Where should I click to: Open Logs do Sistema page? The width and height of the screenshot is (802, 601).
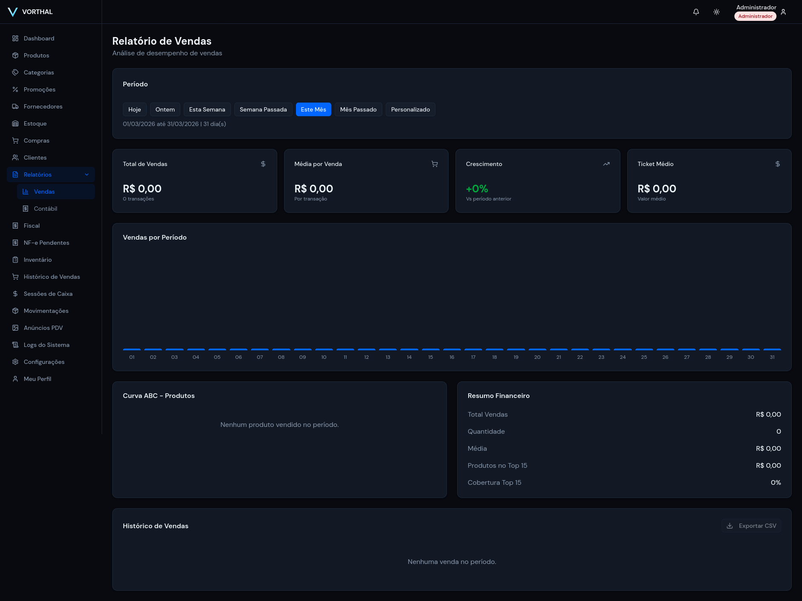click(x=46, y=345)
